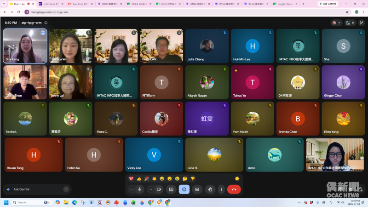This screenshot has height=207, width=368.
Task: Send the party popper reaction
Action: point(147,179)
